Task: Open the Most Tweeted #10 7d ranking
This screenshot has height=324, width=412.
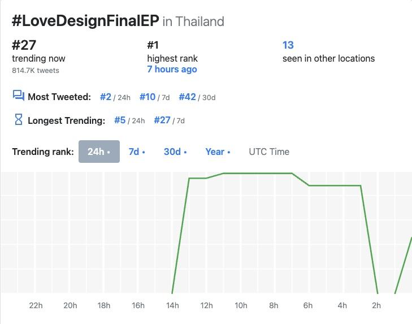Action: (x=148, y=97)
